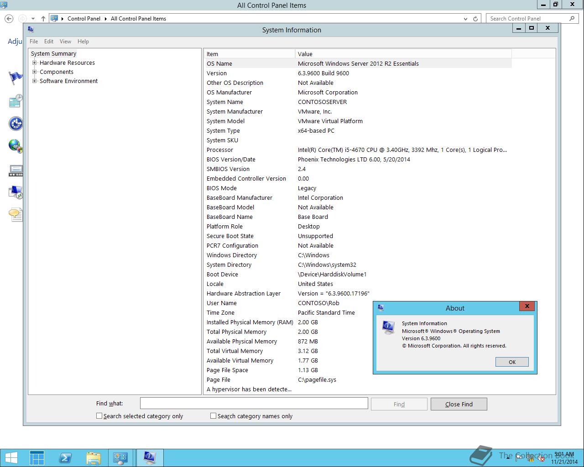This screenshot has width=584, height=467.
Task: Open Date and Time calendar icon
Action: coord(15,101)
